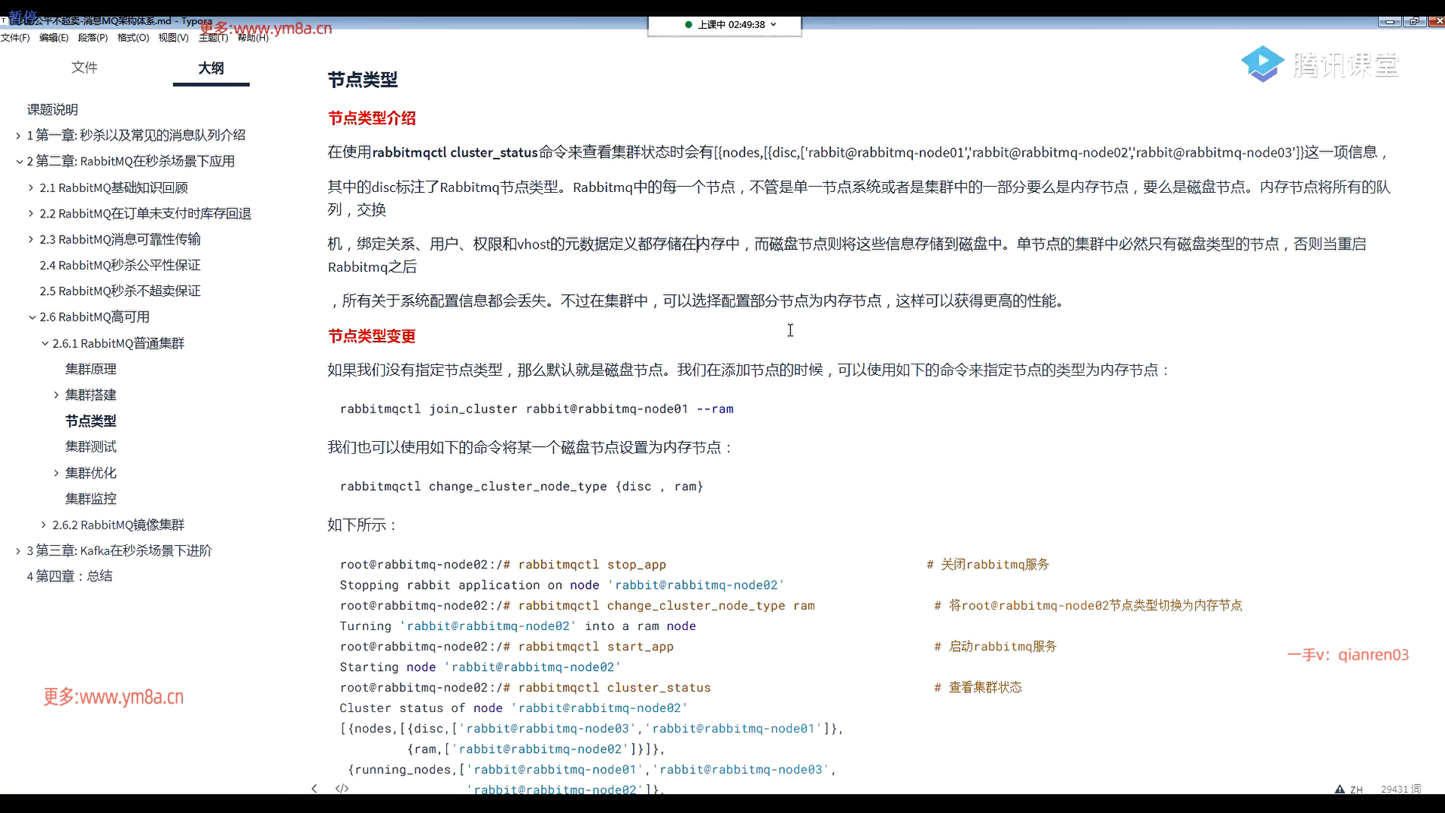Collapse 第二章 RabbitMQ outline section

tap(19, 161)
